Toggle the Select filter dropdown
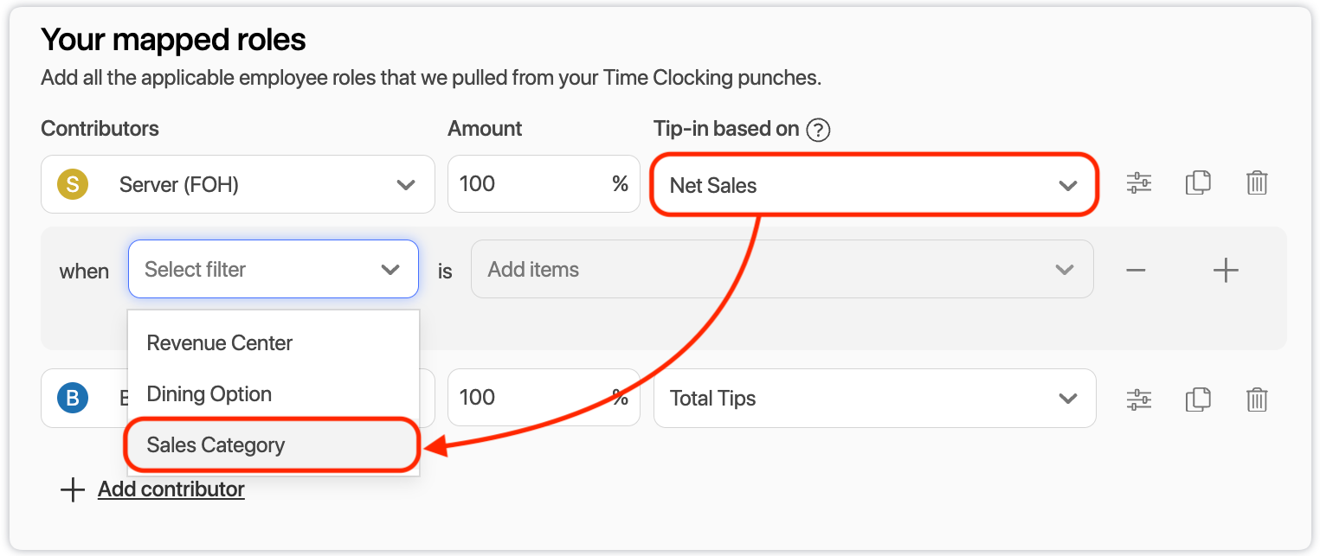The height and width of the screenshot is (556, 1320). 273,270
